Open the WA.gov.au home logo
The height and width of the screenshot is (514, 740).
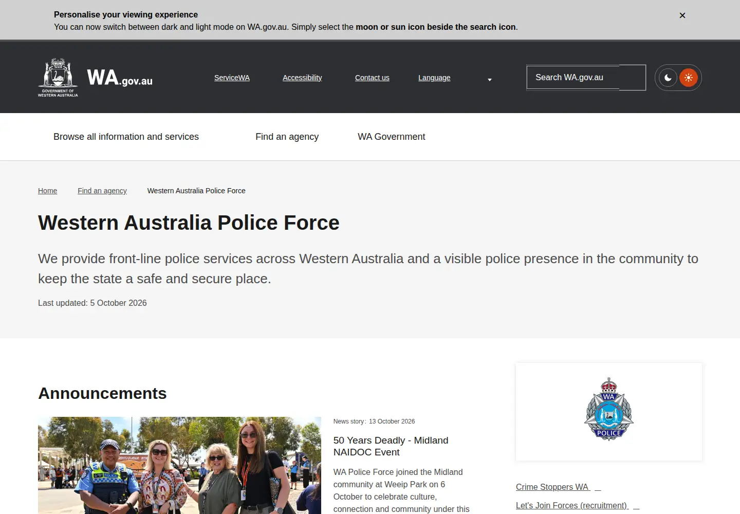[120, 78]
